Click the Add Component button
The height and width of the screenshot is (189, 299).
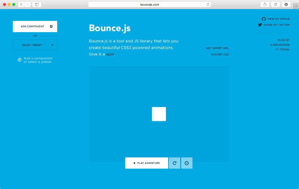coord(35,26)
